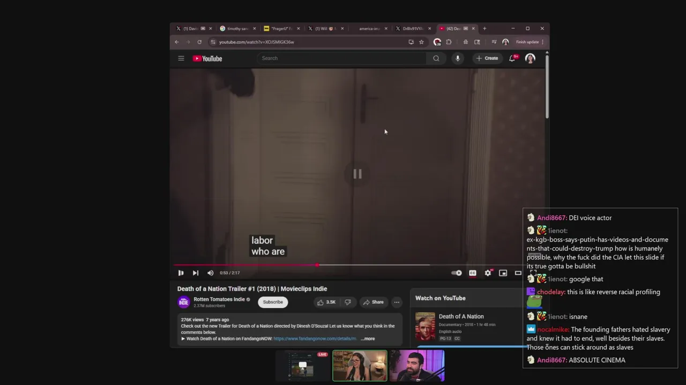Open the YouTube account avatar menu

coord(530,58)
